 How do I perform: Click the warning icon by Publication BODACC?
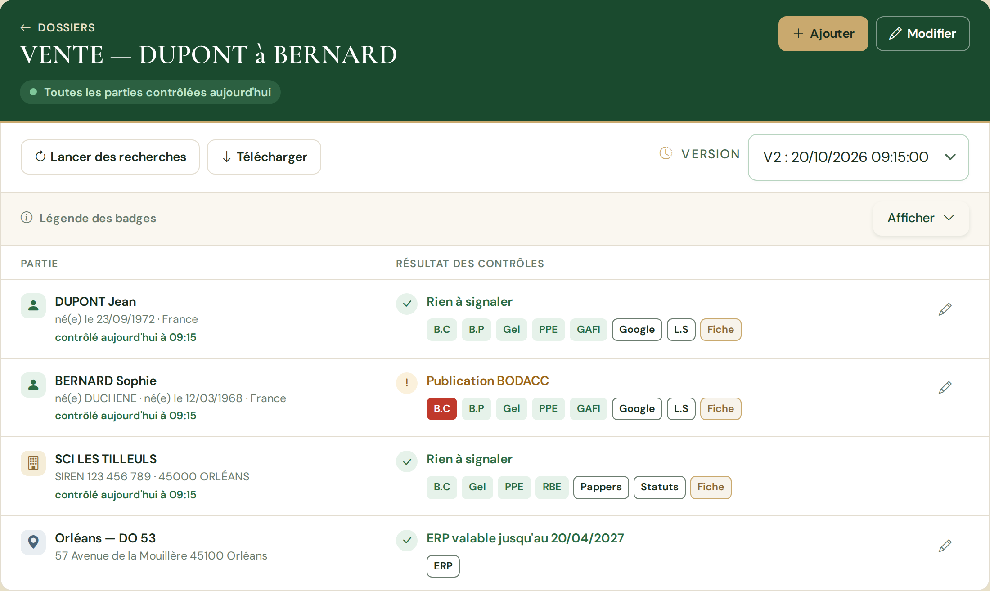(407, 383)
